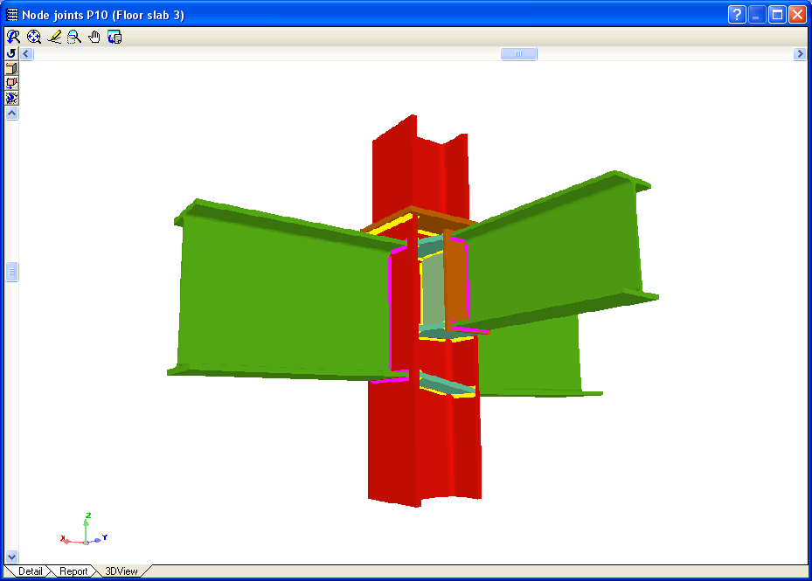Select the pan hand tool
The image size is (812, 581).
click(94, 37)
